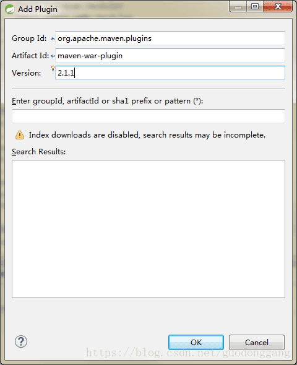Click inside the empty Search Results list
Screen dimensions: 297x365
pos(148,229)
